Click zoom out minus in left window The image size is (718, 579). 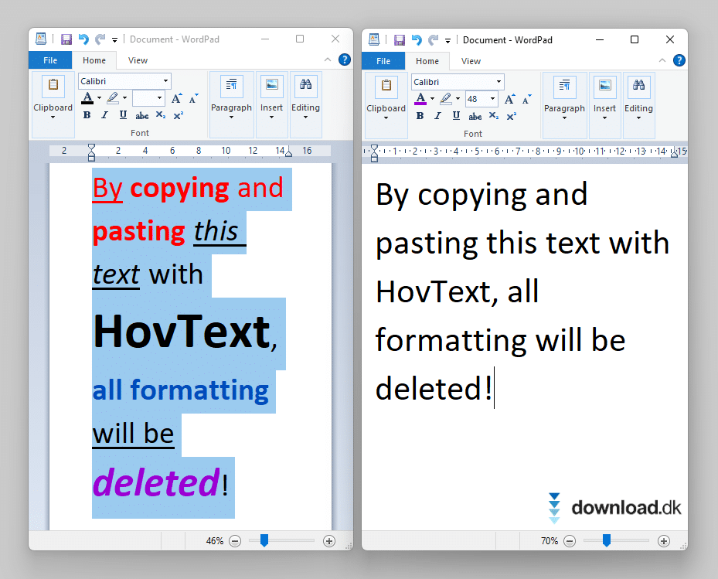click(x=235, y=541)
